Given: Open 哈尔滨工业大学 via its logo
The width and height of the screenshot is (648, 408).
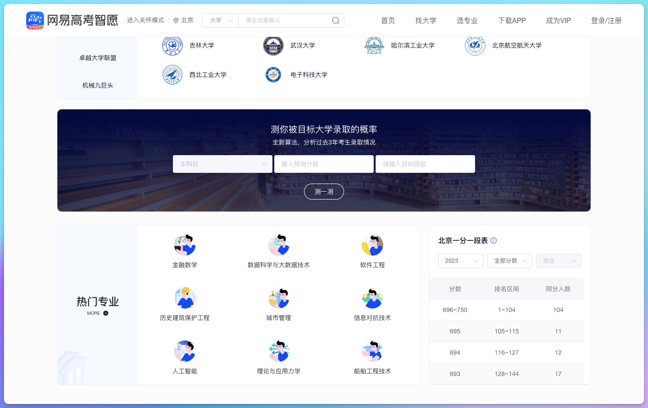Looking at the screenshot, I should (x=374, y=45).
